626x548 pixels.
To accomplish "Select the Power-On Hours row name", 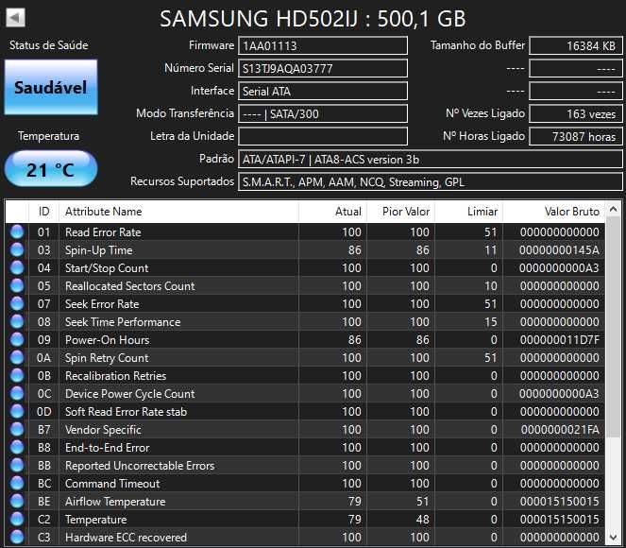I will point(107,340).
